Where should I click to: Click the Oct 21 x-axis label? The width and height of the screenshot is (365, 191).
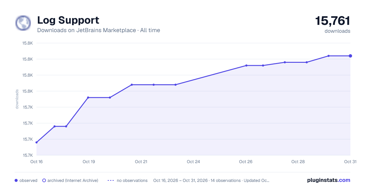[141, 162]
